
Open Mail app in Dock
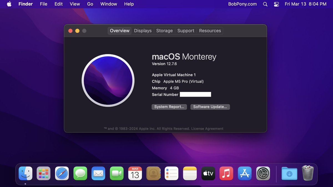pos(99,173)
